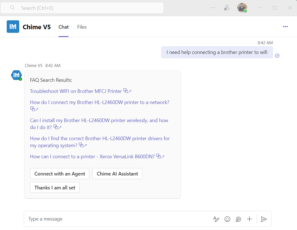This screenshot has height=230, width=297.
Task: Open the activity notifications person icon
Action: point(227,8)
